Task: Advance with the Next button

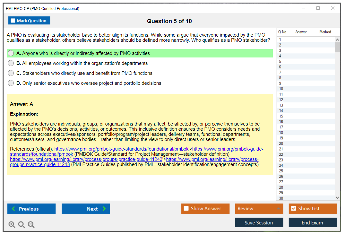Action: coord(86,208)
